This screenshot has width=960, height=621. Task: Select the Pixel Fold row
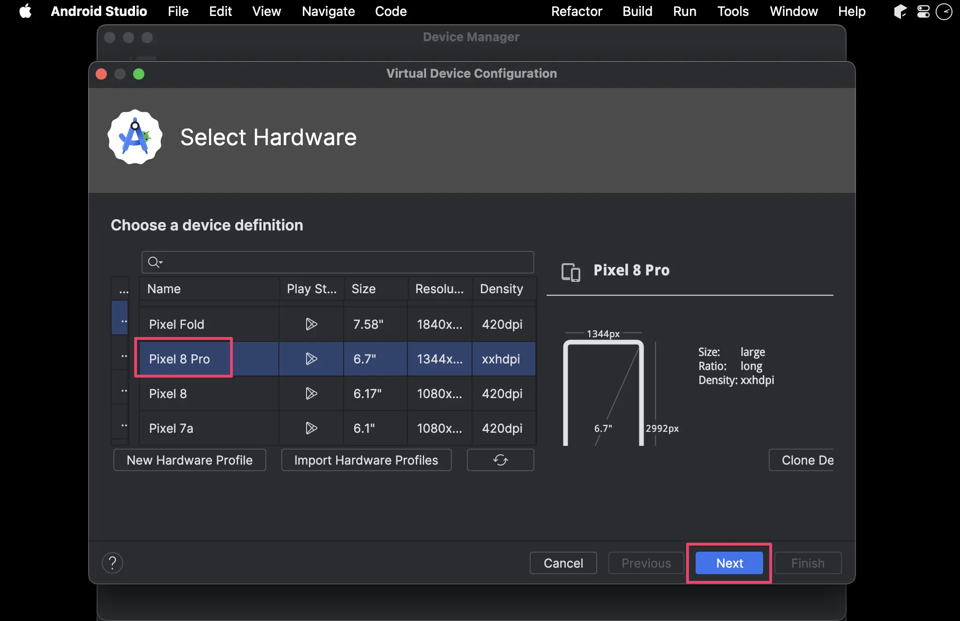point(337,324)
